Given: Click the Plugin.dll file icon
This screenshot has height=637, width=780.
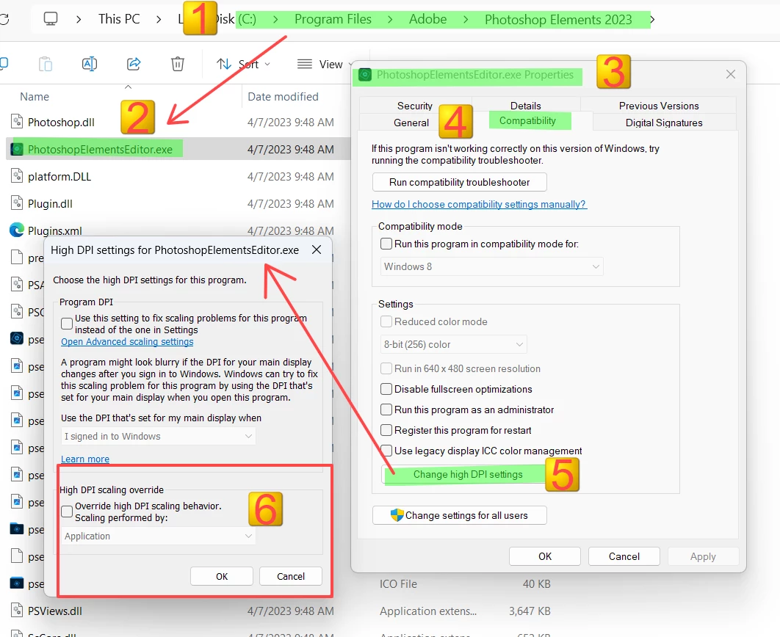Looking at the screenshot, I should tap(17, 203).
